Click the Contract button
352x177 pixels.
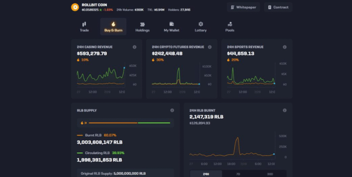[278, 7]
